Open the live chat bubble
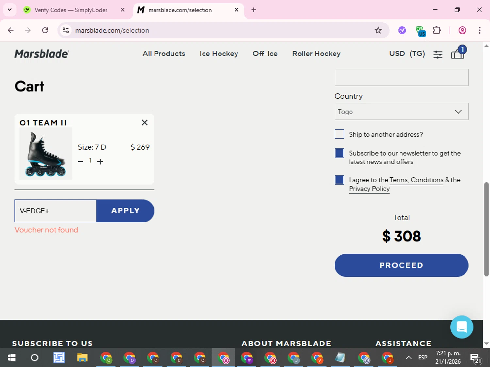Image resolution: width=490 pixels, height=367 pixels. 462,327
